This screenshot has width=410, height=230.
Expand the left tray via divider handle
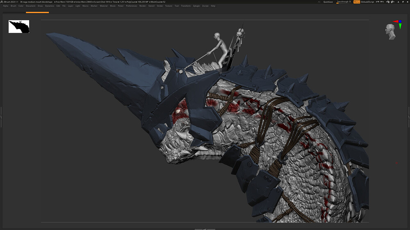1,117
